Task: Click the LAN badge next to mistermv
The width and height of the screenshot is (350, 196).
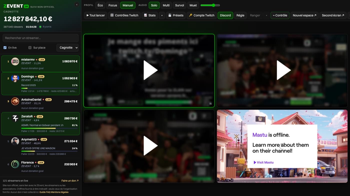Action: pyautogui.click(x=42, y=60)
